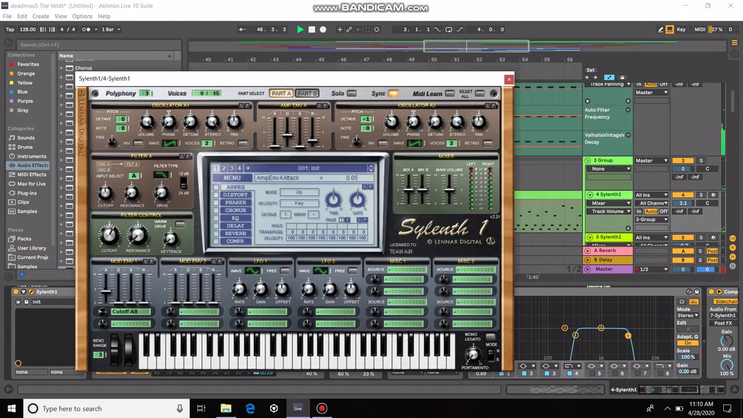This screenshot has height=418, width=743.
Task: Open User Library in browser
Action: click(32, 248)
